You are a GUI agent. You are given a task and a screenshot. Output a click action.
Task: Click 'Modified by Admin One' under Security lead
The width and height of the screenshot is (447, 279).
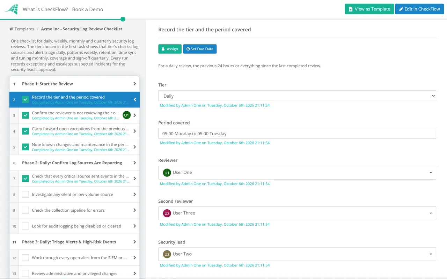[x=215, y=265]
